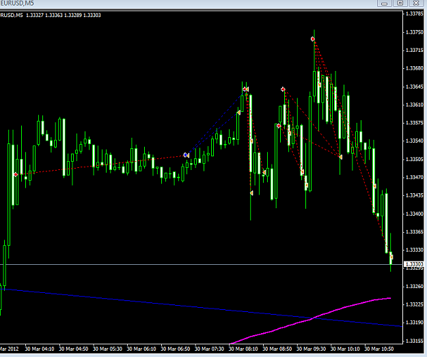427x357 pixels.
Task: Click price scale label 1.33260
Action: tap(415, 286)
